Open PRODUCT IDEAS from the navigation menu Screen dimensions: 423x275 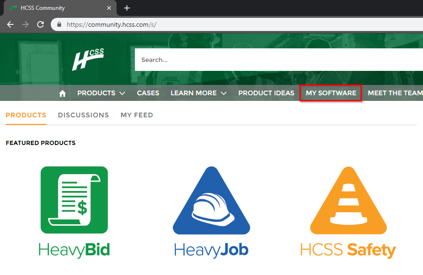[x=266, y=93]
